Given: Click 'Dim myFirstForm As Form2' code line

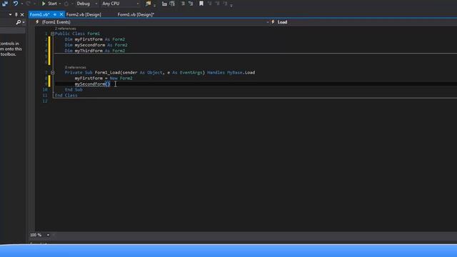Looking at the screenshot, I should pyautogui.click(x=95, y=39).
